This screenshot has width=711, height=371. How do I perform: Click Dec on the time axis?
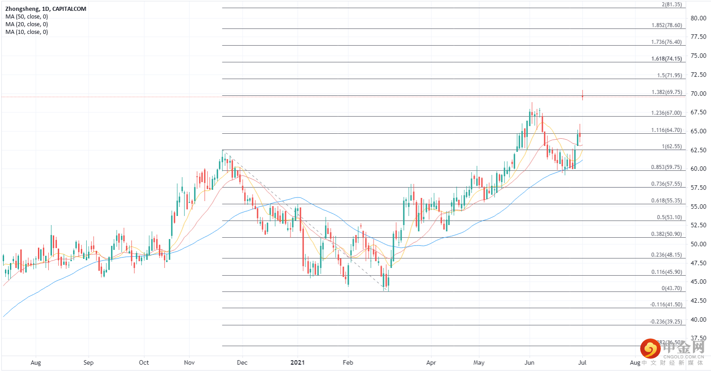pyautogui.click(x=242, y=363)
